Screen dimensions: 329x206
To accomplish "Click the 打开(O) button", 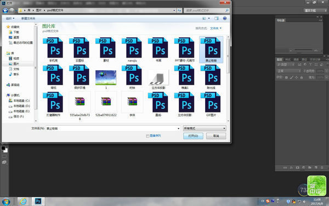I will tap(193, 136).
